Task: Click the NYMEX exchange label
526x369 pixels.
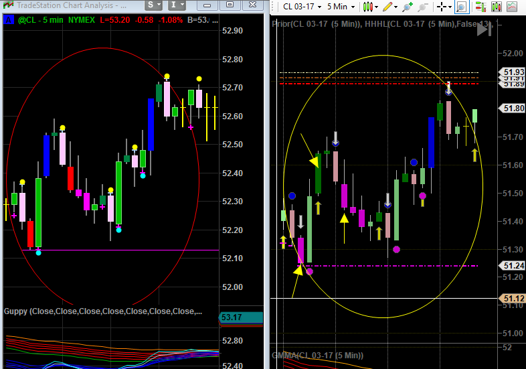Action: pyautogui.click(x=82, y=20)
